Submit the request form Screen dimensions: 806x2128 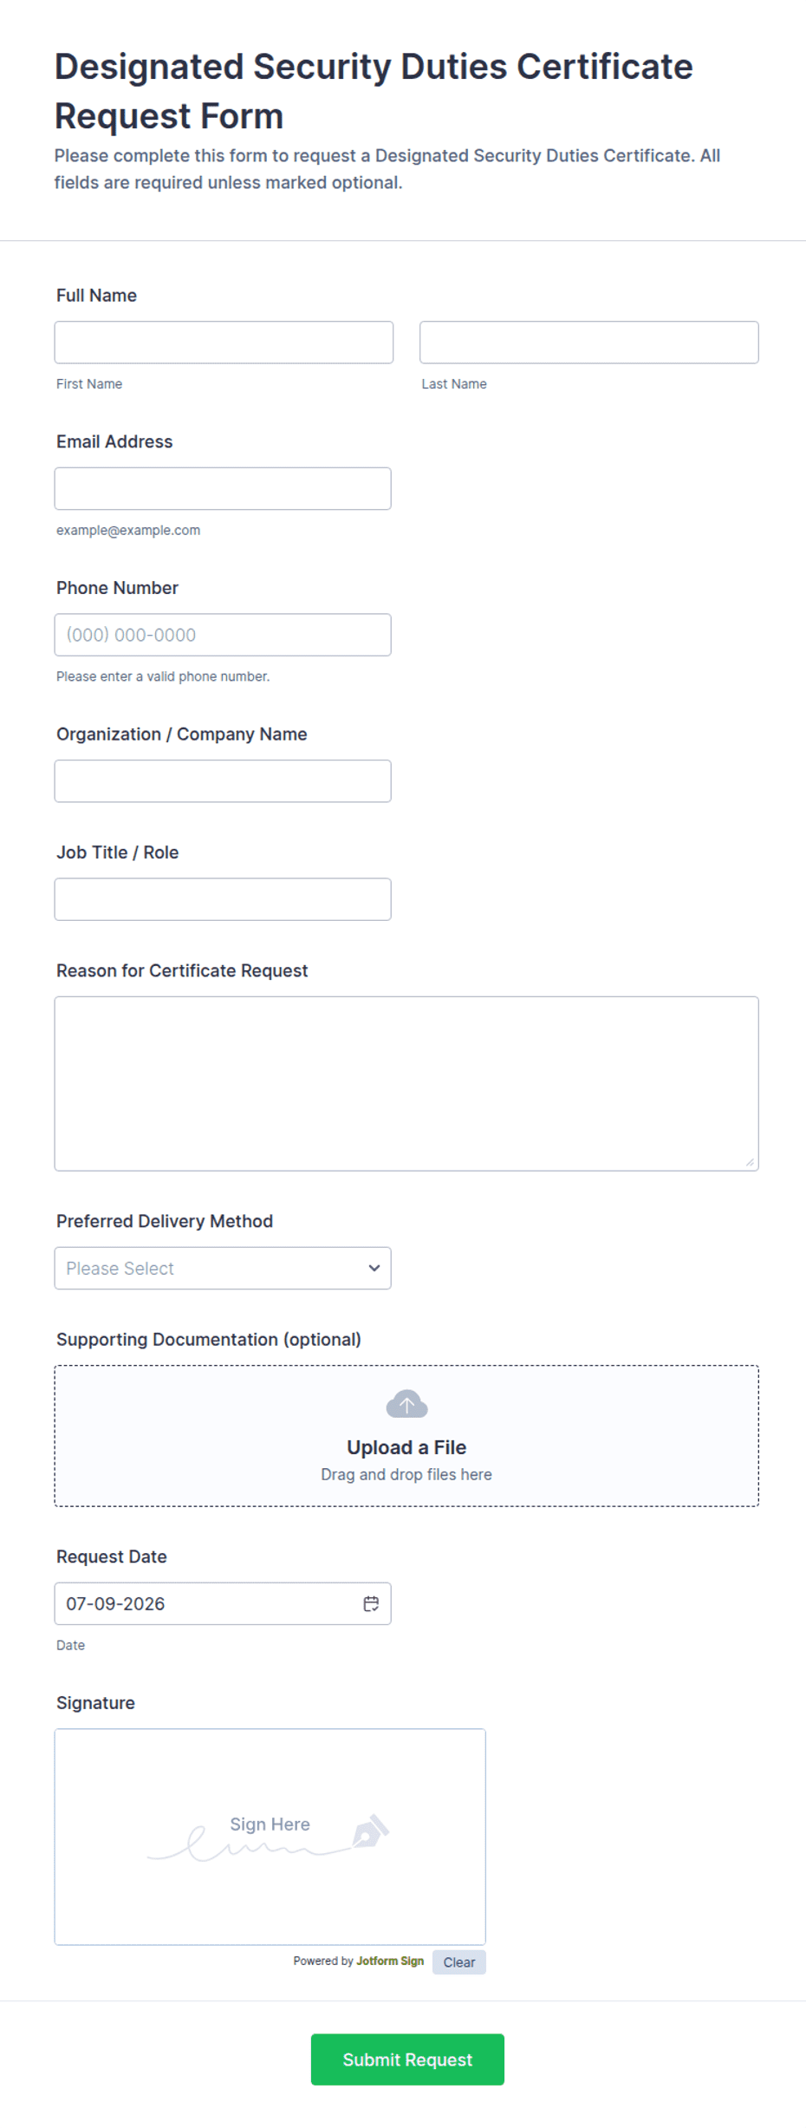pos(407,2059)
